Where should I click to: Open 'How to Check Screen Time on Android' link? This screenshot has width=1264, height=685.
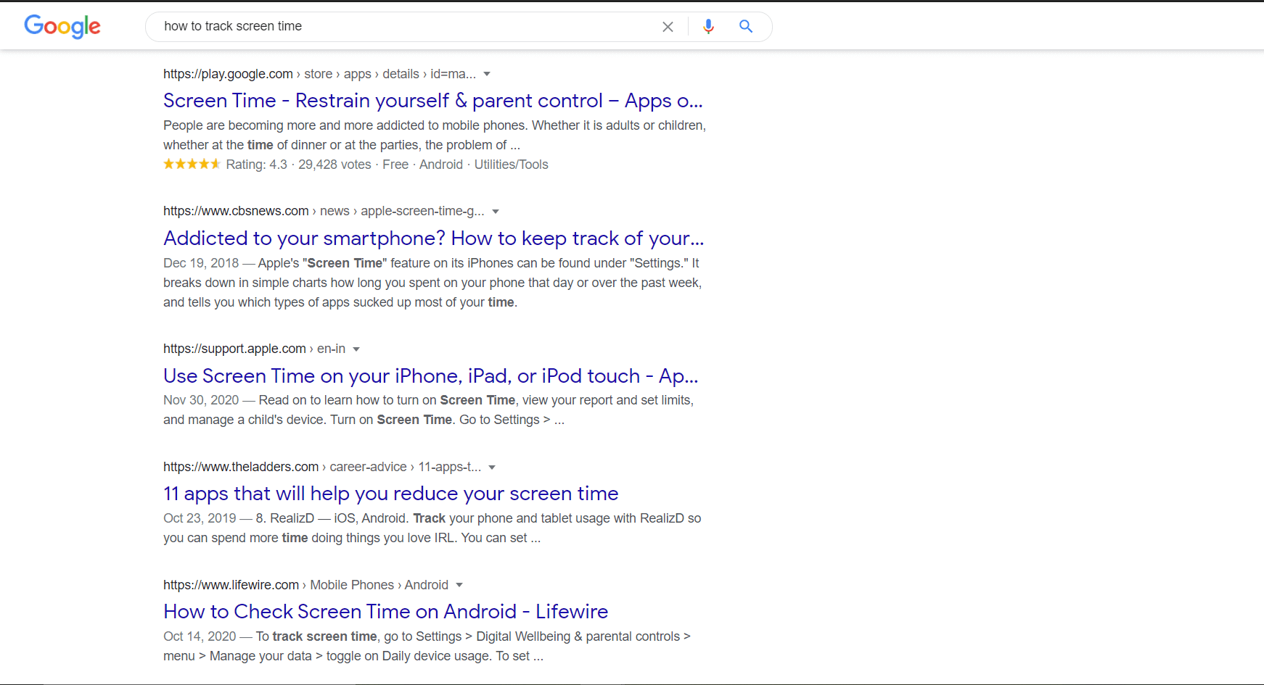(x=385, y=612)
